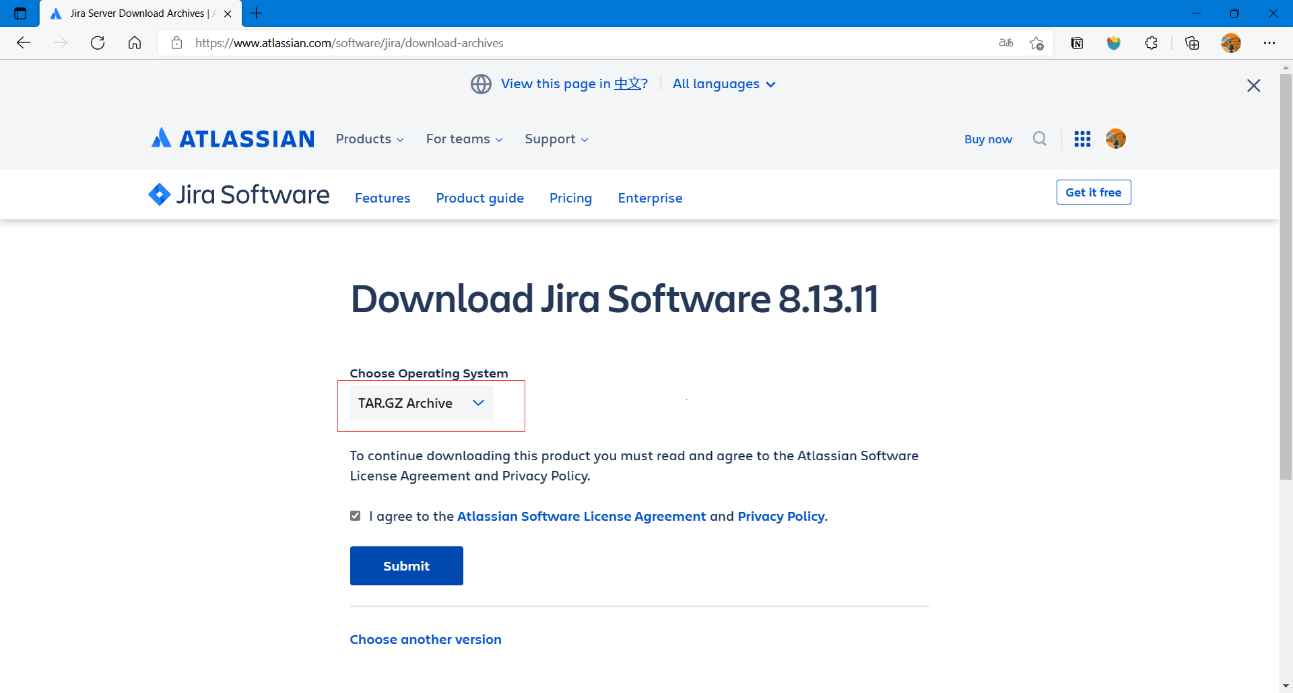Viewport: 1293px width, 693px height.
Task: Uncheck the license agreement checkbox
Action: point(356,516)
